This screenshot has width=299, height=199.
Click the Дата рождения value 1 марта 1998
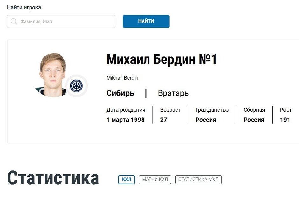125,120
